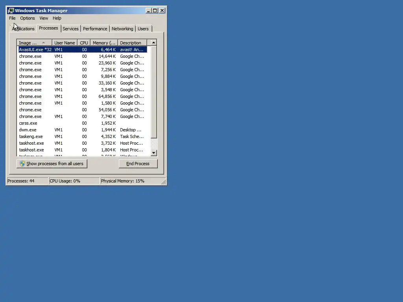Select chrome.exe using 3,548 K memory
The image size is (403, 302).
[x=83, y=90]
